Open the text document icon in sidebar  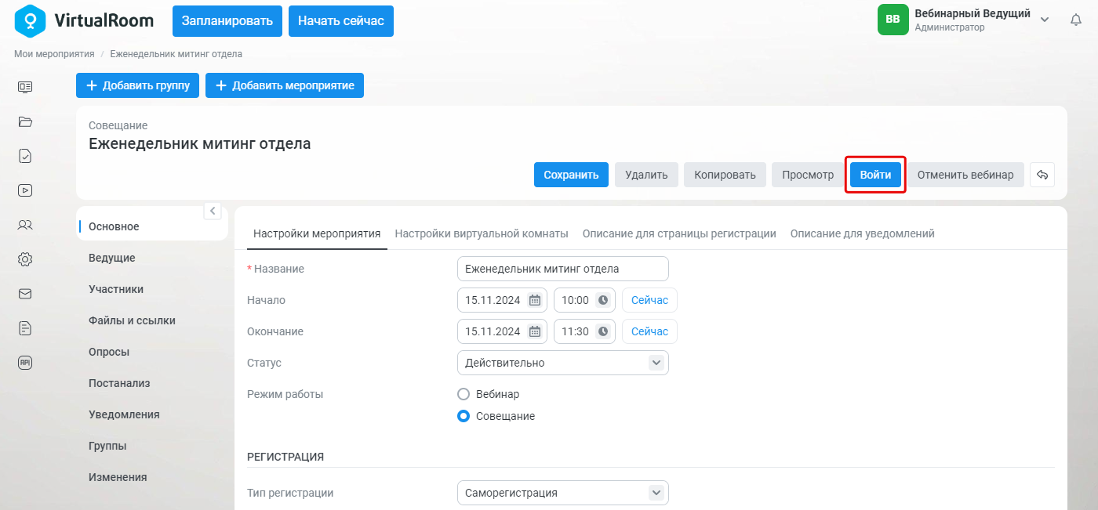(25, 328)
